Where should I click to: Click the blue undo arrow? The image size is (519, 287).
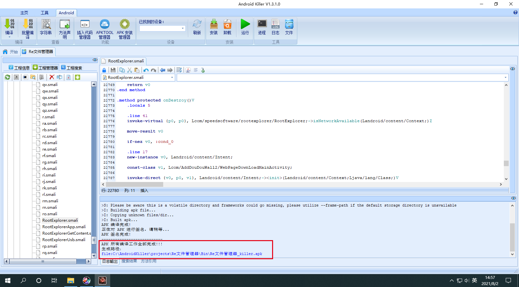(x=146, y=70)
